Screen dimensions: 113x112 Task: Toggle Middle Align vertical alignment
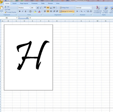click(48, 8)
